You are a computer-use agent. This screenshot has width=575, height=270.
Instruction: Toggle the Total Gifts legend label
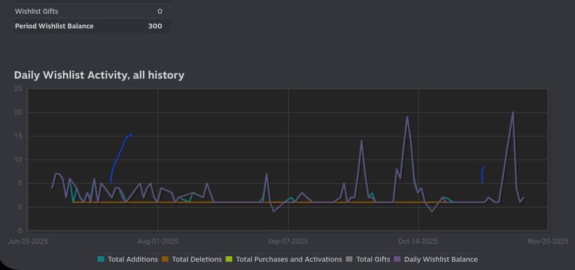point(373,260)
